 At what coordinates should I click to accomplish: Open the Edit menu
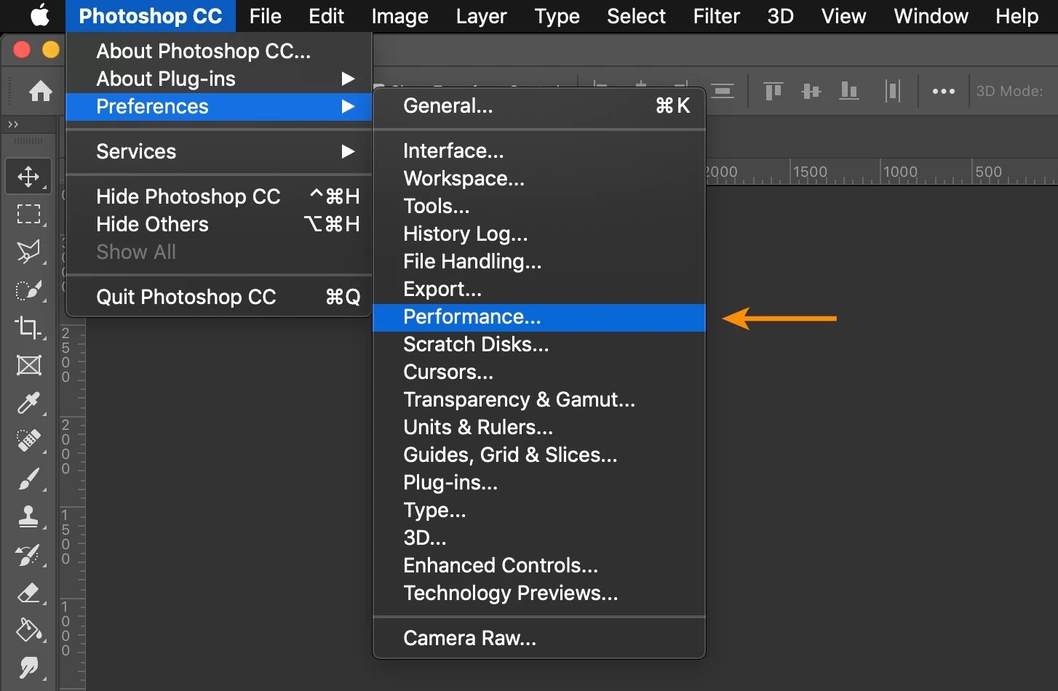click(x=326, y=16)
